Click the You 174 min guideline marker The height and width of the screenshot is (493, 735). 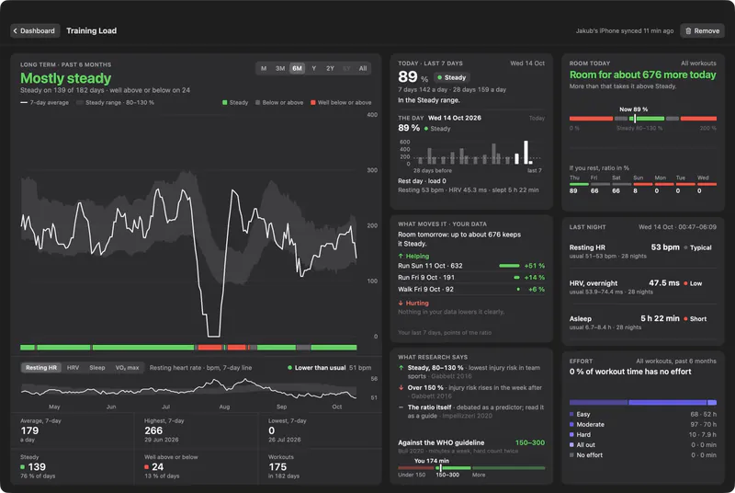(x=440, y=467)
